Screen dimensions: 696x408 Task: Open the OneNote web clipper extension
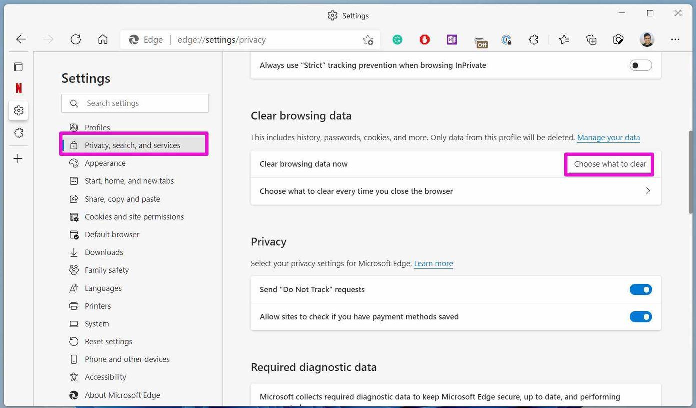pyautogui.click(x=452, y=40)
